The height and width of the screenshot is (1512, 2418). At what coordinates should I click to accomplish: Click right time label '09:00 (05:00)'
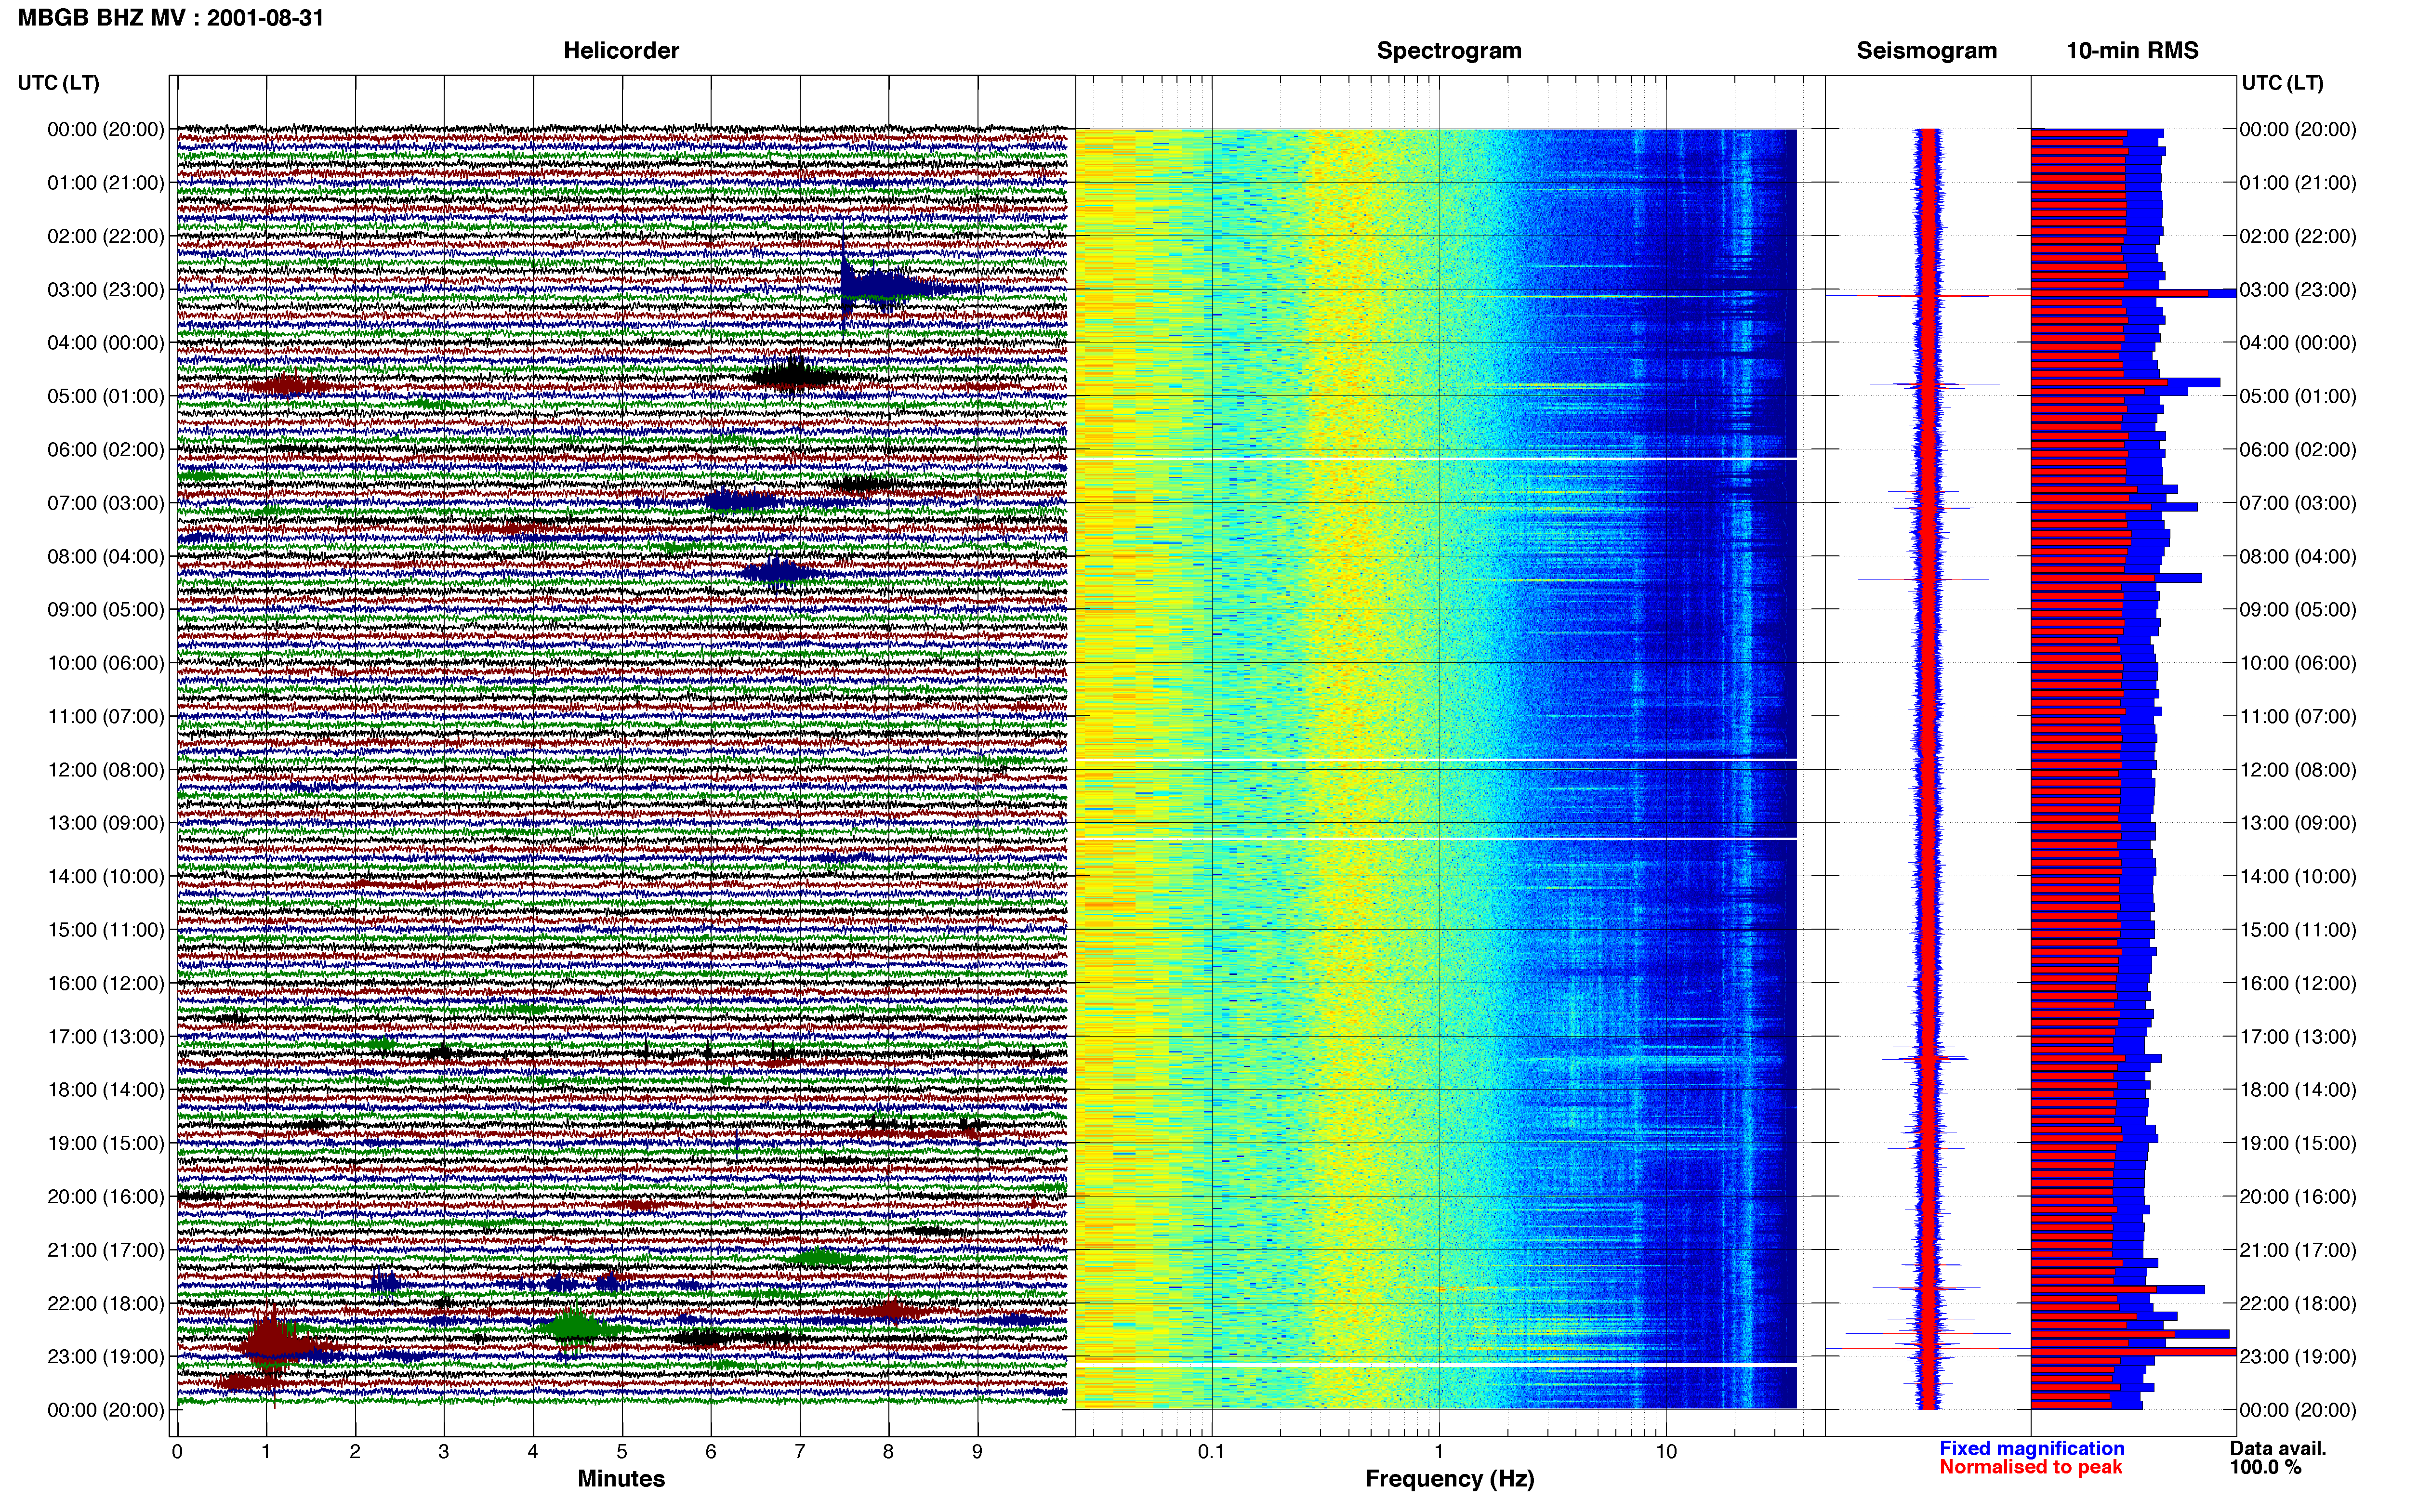(2298, 610)
